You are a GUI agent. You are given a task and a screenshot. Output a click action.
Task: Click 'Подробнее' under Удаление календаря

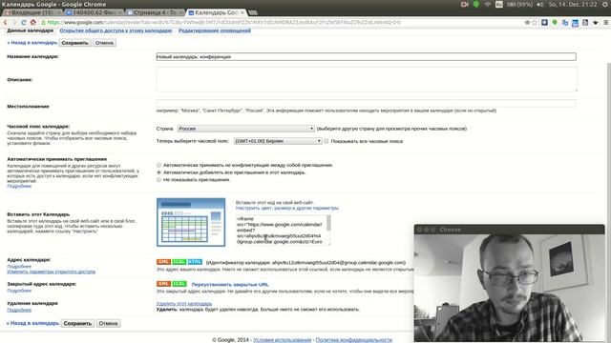pyautogui.click(x=19, y=310)
